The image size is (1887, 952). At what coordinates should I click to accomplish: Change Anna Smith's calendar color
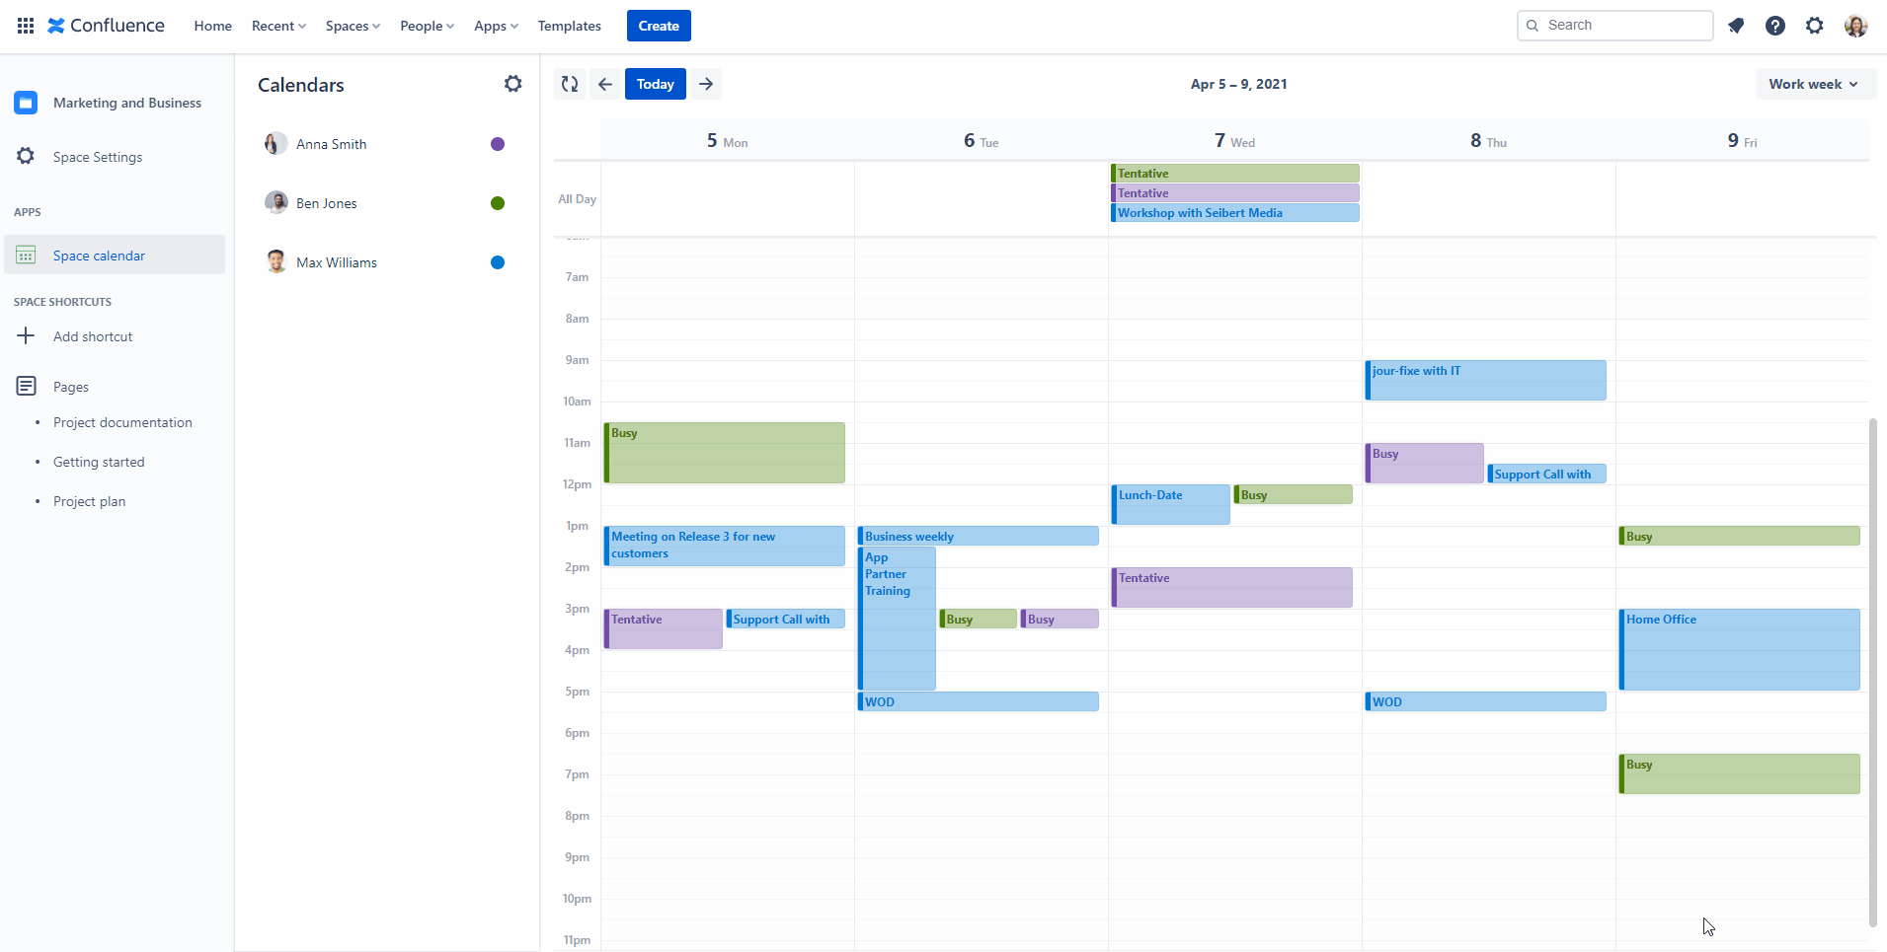point(498,144)
